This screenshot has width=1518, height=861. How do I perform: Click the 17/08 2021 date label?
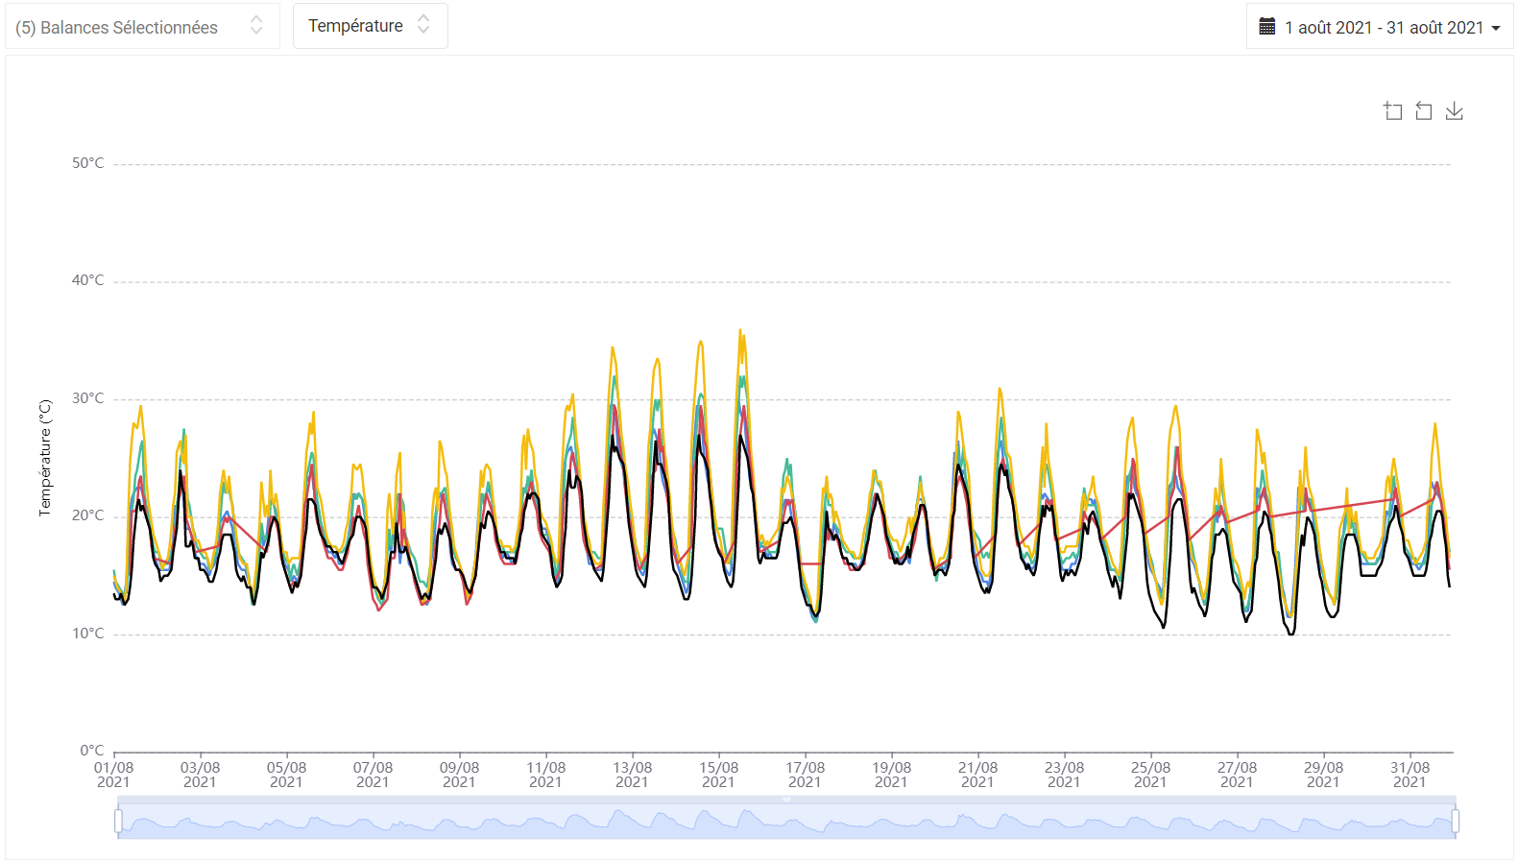click(805, 775)
